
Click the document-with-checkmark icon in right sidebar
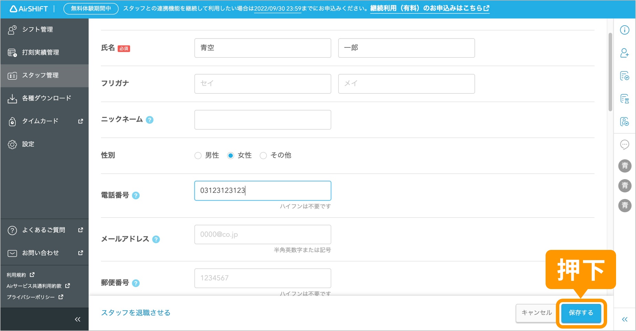coord(625,76)
